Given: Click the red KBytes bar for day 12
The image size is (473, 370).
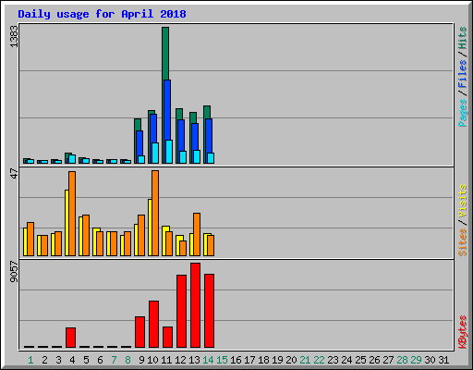Looking at the screenshot, I should click(181, 312).
